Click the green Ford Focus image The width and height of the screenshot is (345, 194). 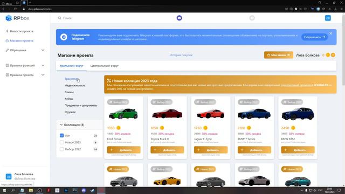[123, 114]
